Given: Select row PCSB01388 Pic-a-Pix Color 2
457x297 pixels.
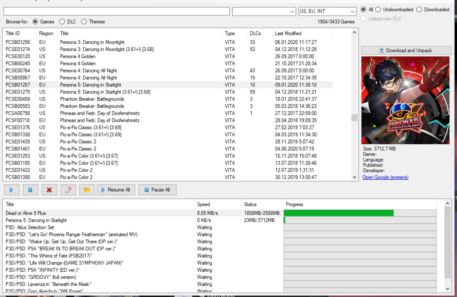Looking at the screenshot, I should (168, 177).
